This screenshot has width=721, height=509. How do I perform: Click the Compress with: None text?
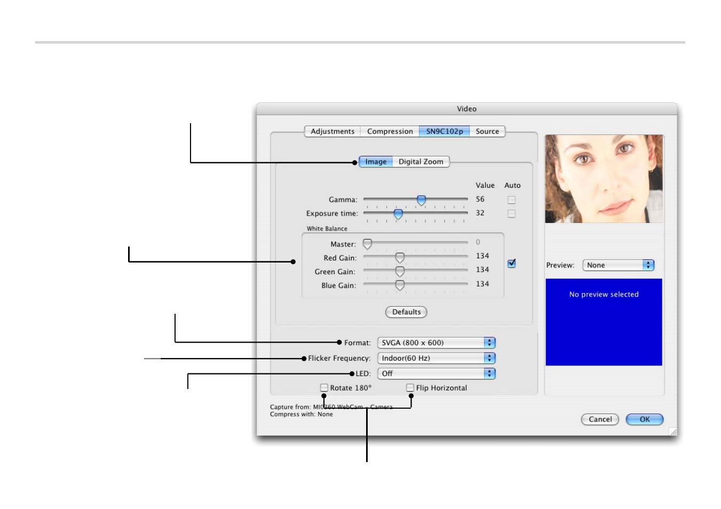[301, 414]
